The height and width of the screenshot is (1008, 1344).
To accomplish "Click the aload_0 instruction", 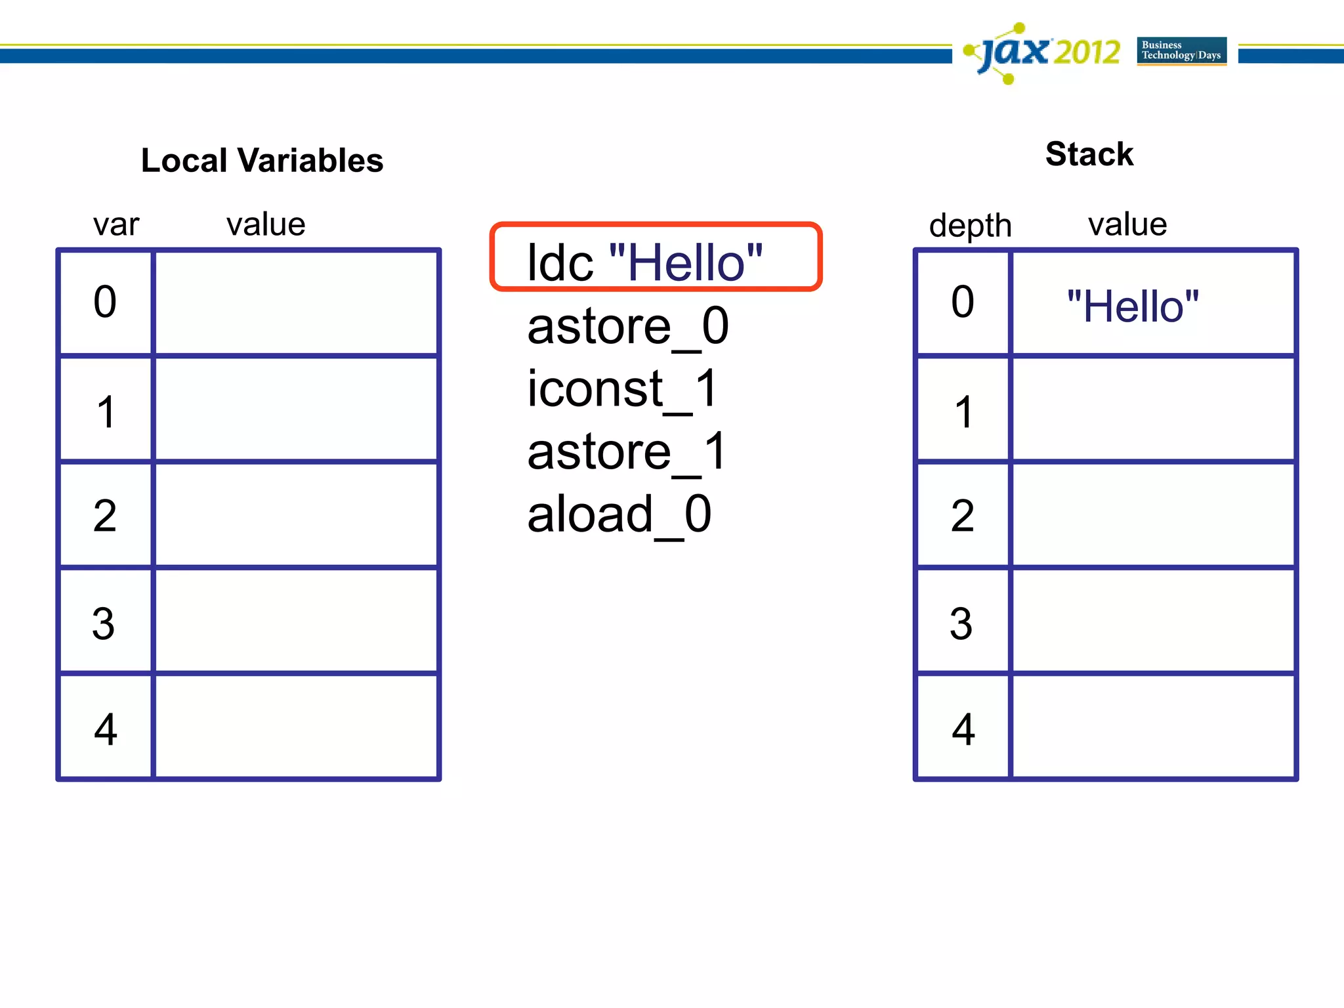I will point(619,514).
